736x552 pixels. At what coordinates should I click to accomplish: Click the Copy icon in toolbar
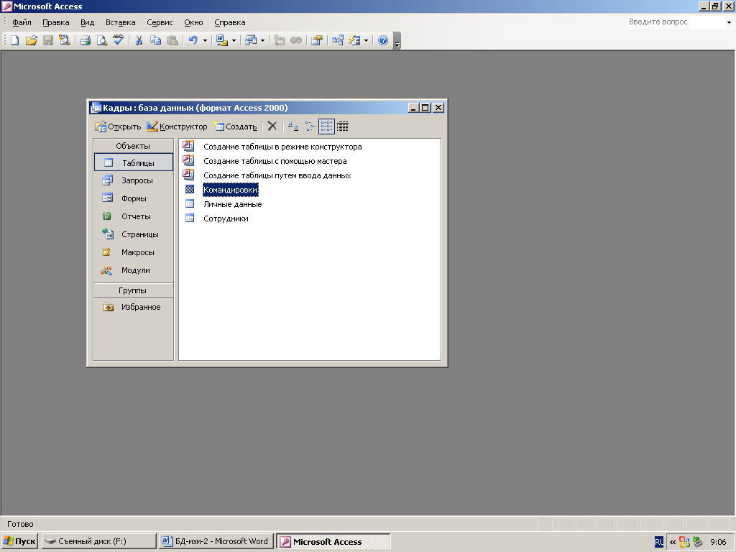pos(155,40)
